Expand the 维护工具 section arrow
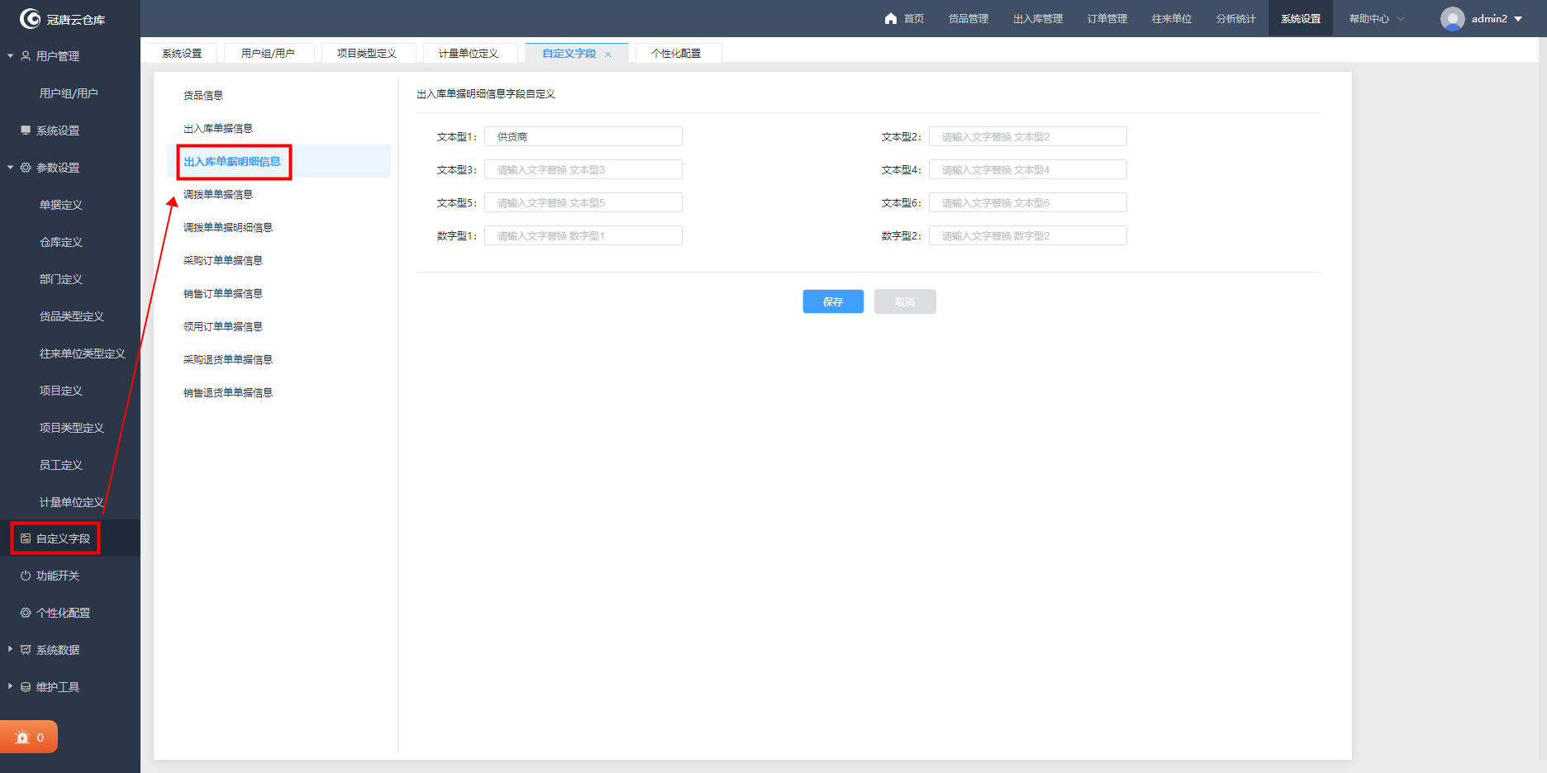The width and height of the screenshot is (1547, 773). coord(10,686)
